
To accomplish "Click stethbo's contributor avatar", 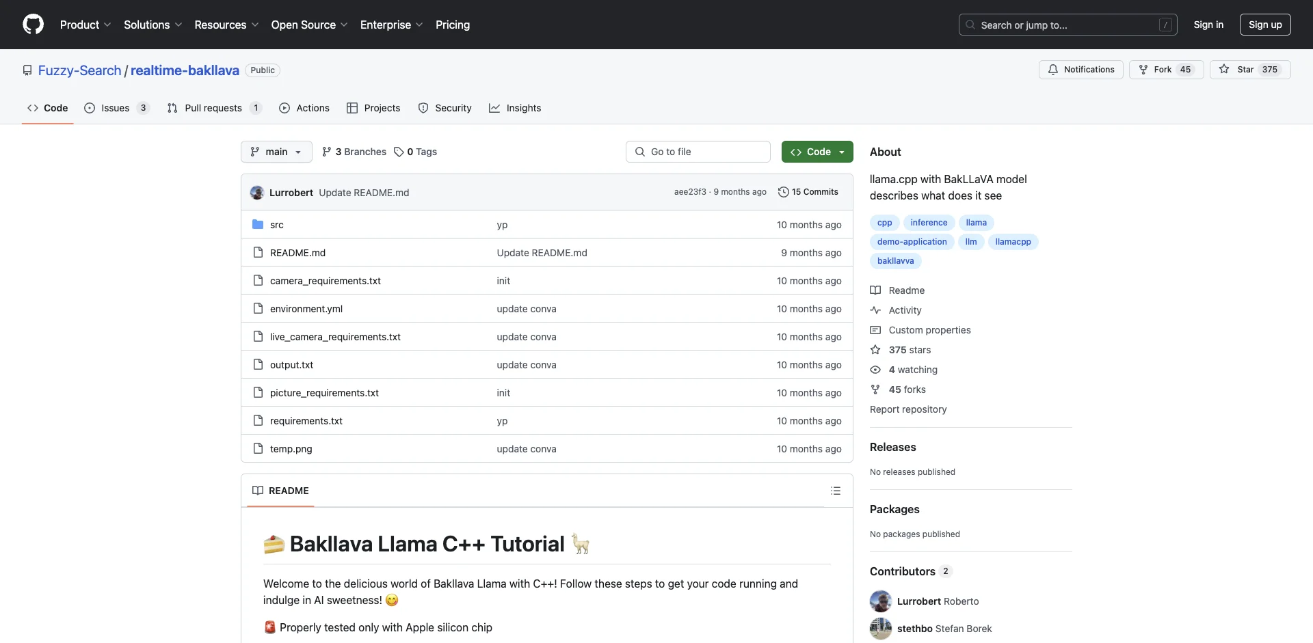I will click(881, 629).
